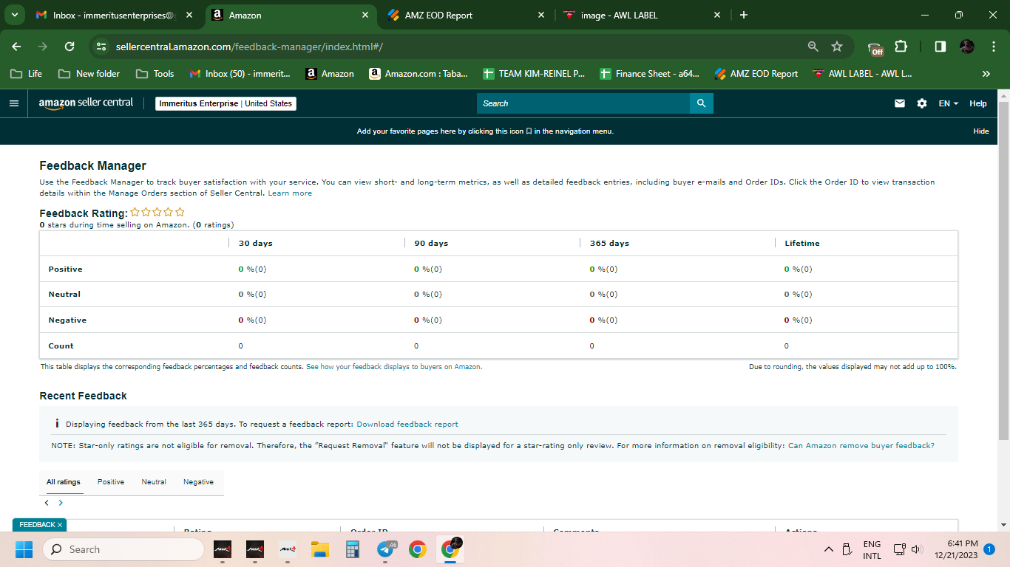Open the Finance Sheet bookmark
This screenshot has height=567, width=1010.
tap(650, 74)
